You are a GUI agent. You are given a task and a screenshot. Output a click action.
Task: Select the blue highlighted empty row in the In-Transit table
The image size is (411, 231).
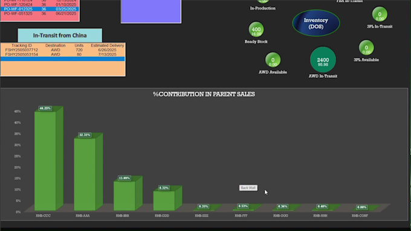tap(63, 59)
